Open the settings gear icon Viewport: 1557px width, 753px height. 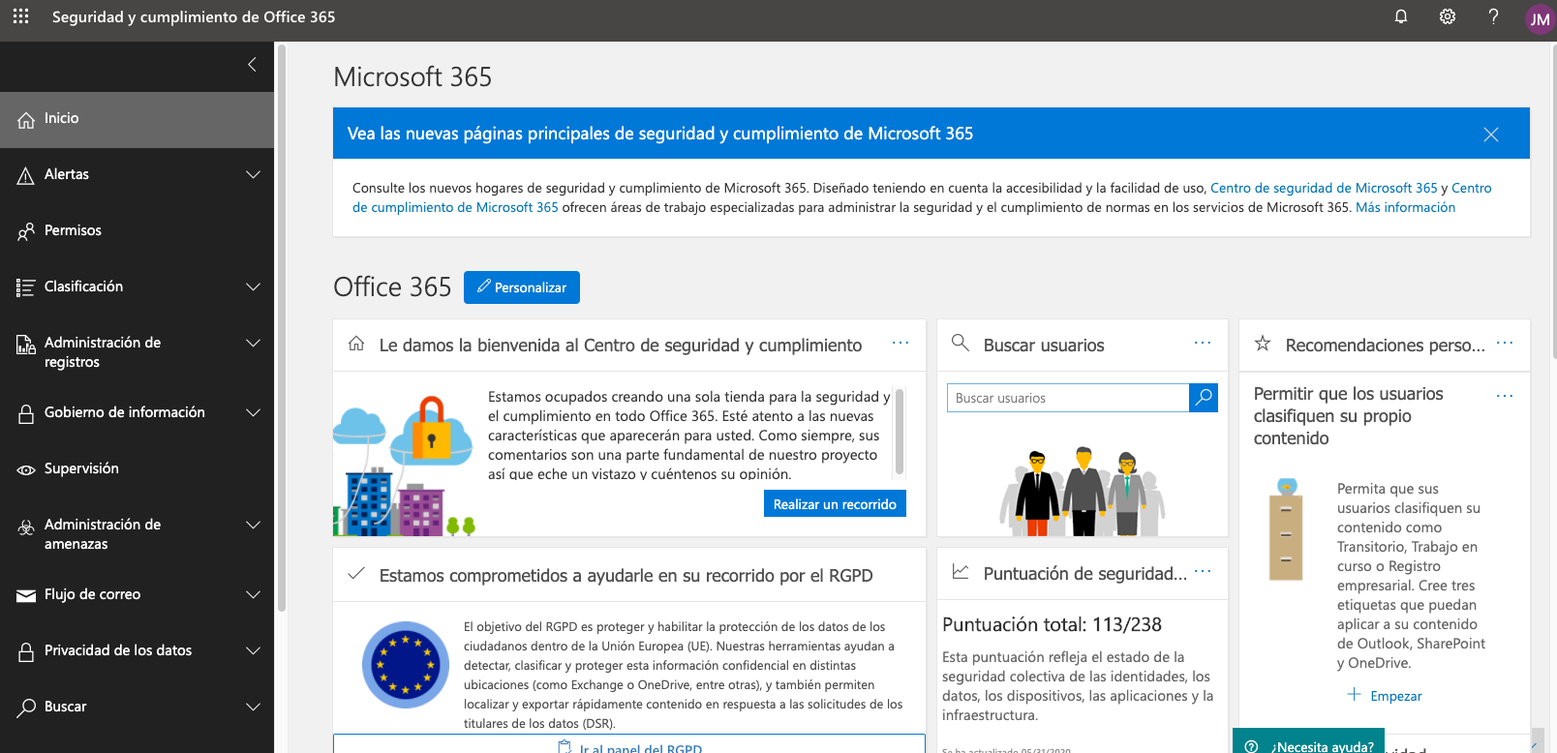(x=1447, y=16)
